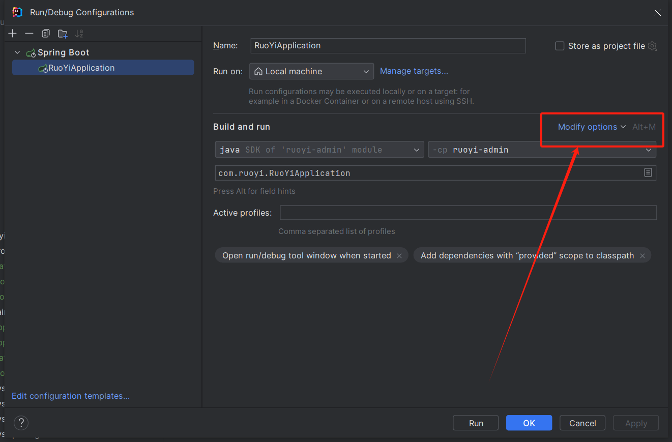Open the Modify options dropdown
Viewport: 672px width, 442px height.
click(x=592, y=127)
